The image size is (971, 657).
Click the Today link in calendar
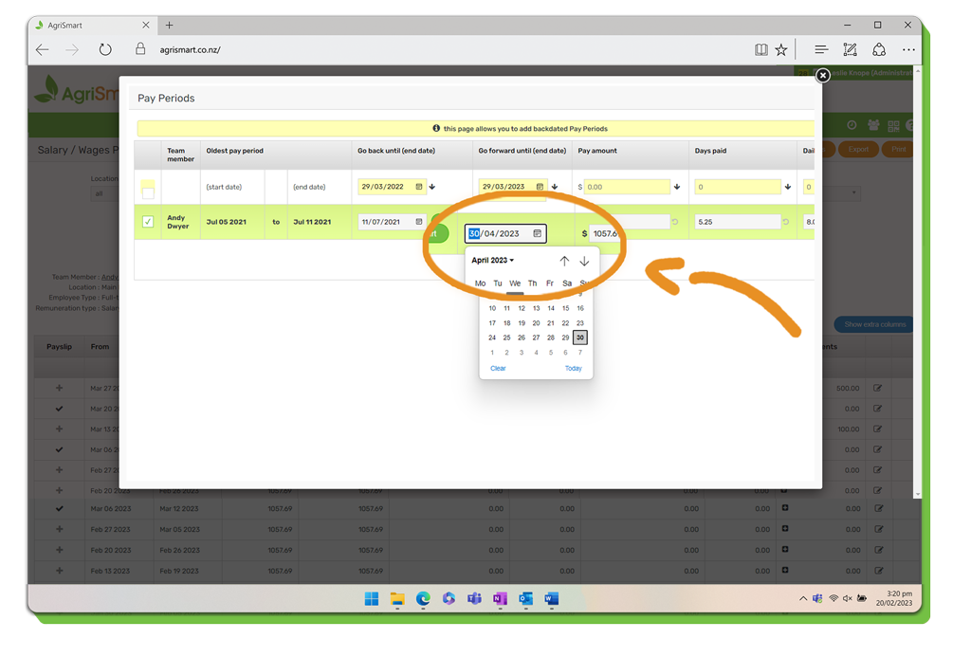(573, 368)
